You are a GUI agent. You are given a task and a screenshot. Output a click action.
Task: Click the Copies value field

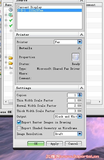(x=73, y=95)
